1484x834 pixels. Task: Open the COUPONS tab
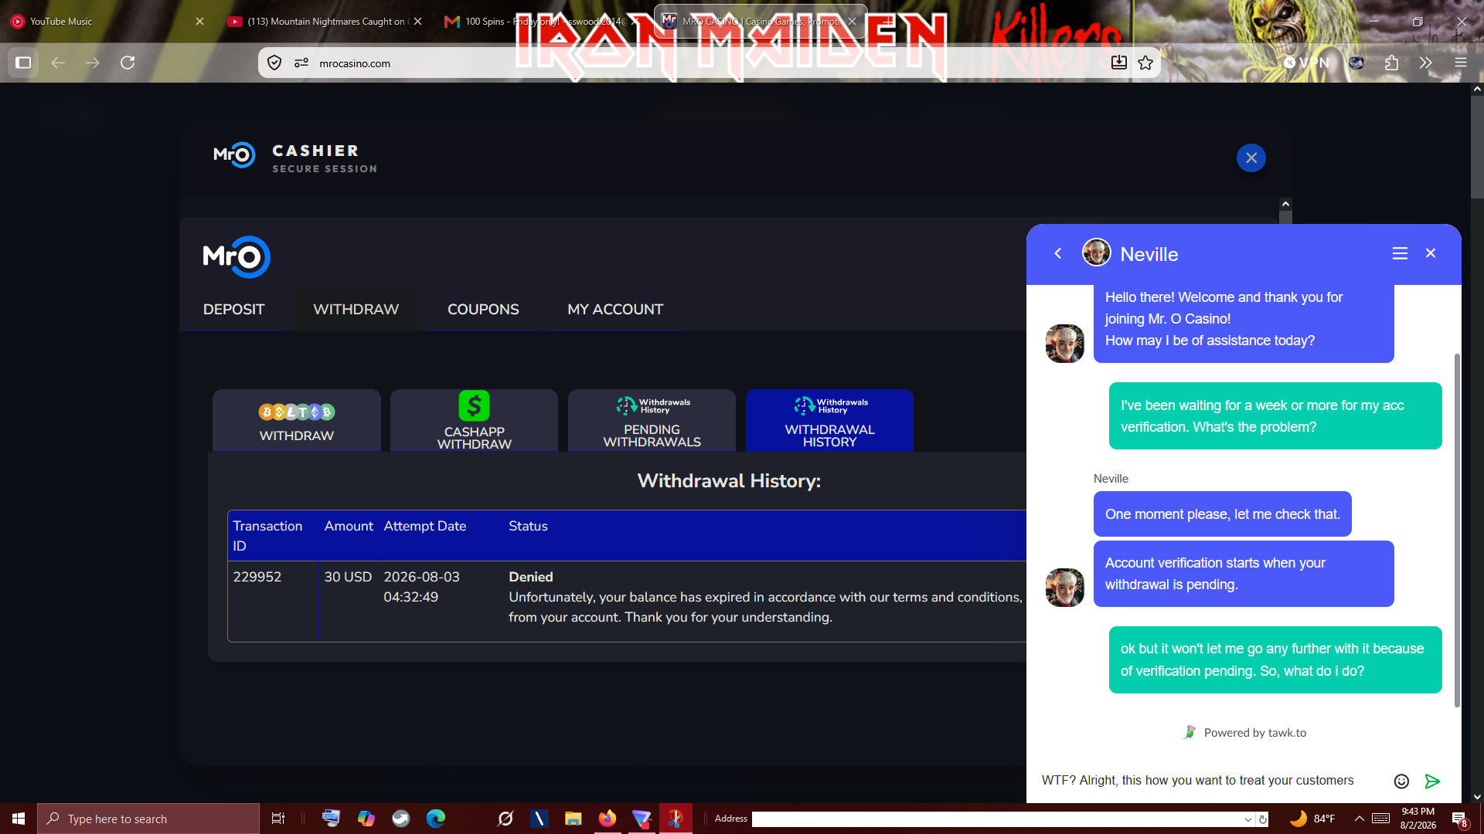click(483, 310)
